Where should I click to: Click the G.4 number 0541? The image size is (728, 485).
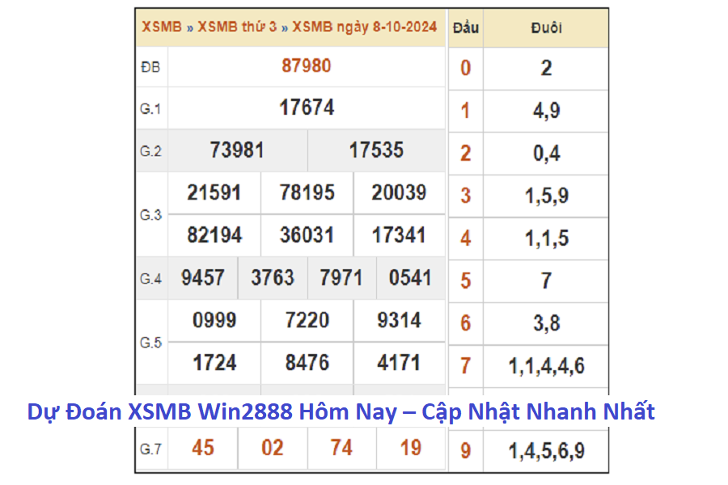coord(410,278)
